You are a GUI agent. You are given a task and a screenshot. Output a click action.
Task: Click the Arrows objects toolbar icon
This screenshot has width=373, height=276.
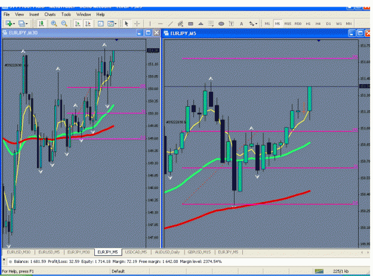[x=251, y=23]
